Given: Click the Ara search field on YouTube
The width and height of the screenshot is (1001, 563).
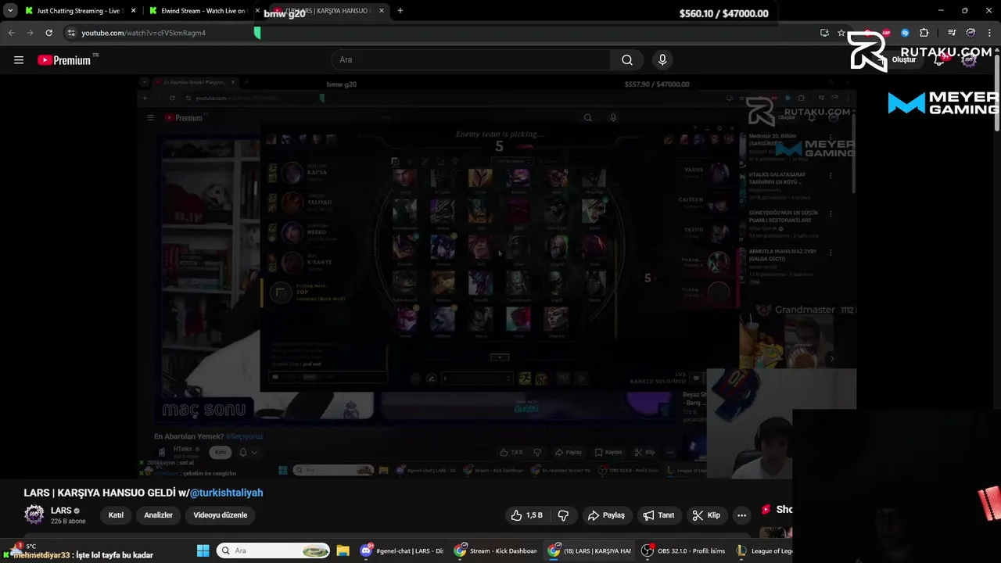Looking at the screenshot, I should 471,60.
